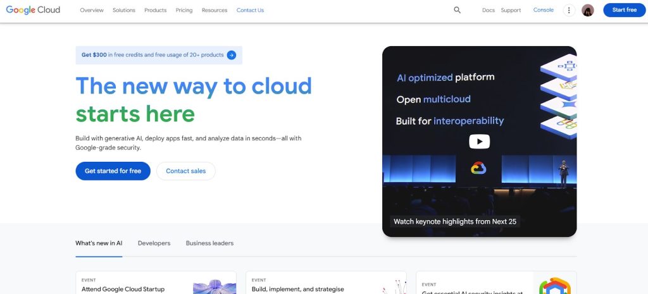
Task: Click the Google Cloud logo on keynote stage
Action: click(478, 168)
